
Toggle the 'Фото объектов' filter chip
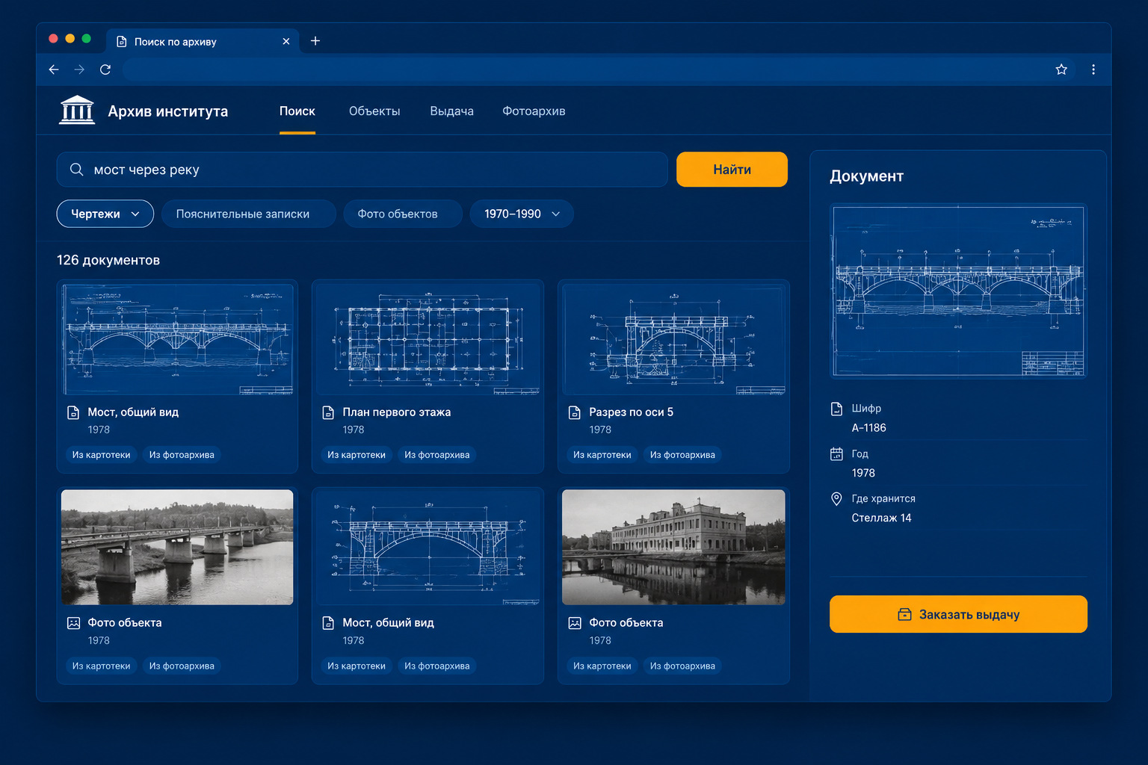pyautogui.click(x=403, y=214)
